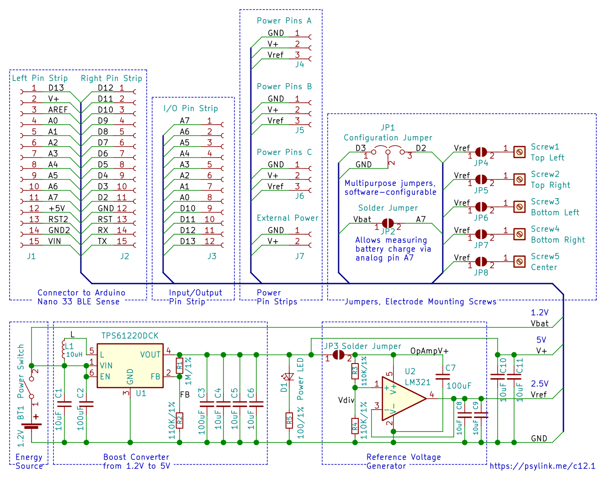Select the J7 connector reference label
This screenshot has height=480, width=606.
[x=299, y=256]
